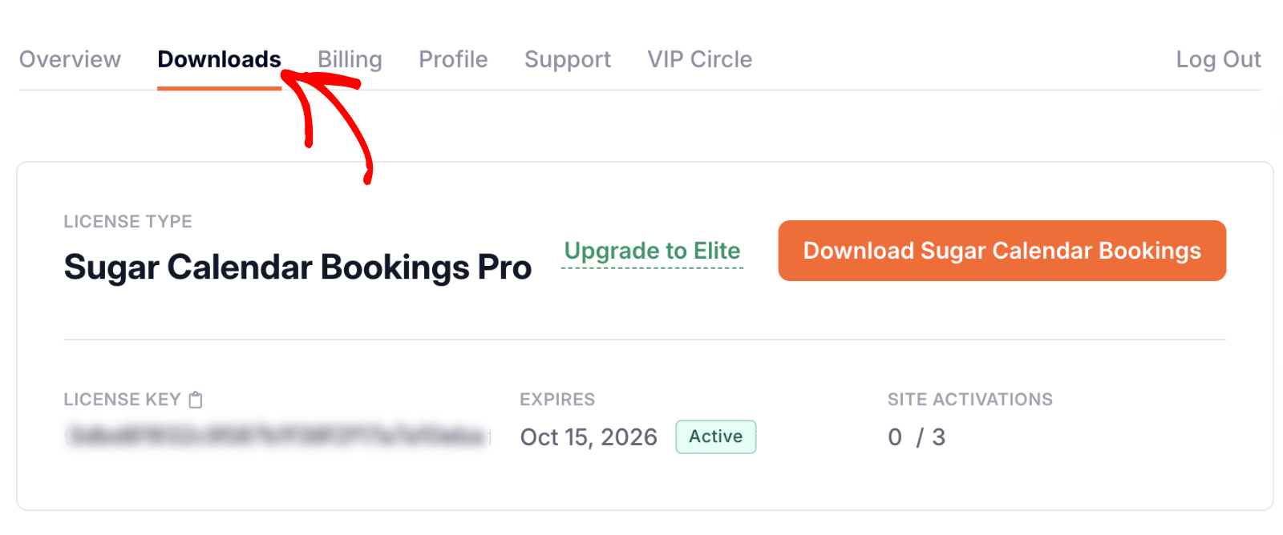The image size is (1283, 535).
Task: Click the LICENSE KEY label
Action: point(122,399)
